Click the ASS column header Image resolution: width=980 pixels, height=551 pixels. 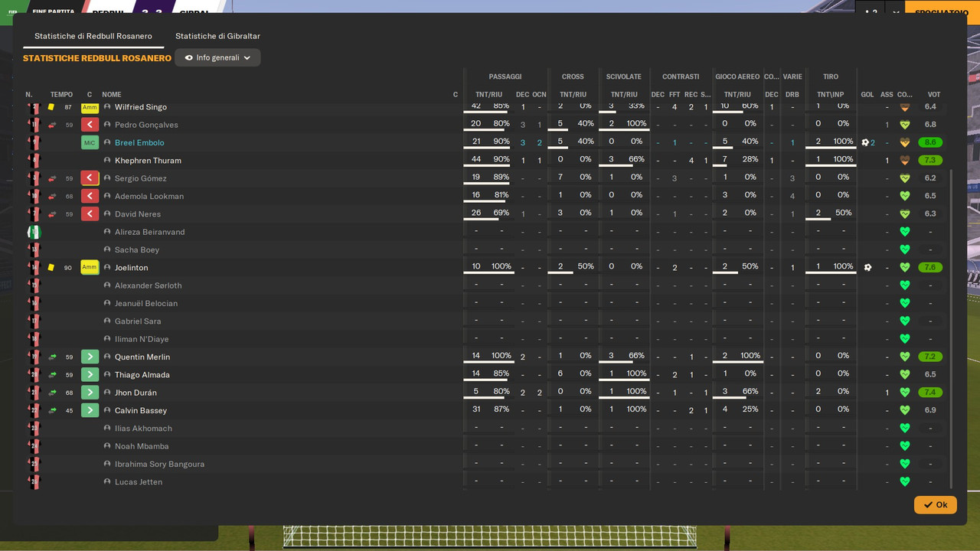(x=887, y=95)
